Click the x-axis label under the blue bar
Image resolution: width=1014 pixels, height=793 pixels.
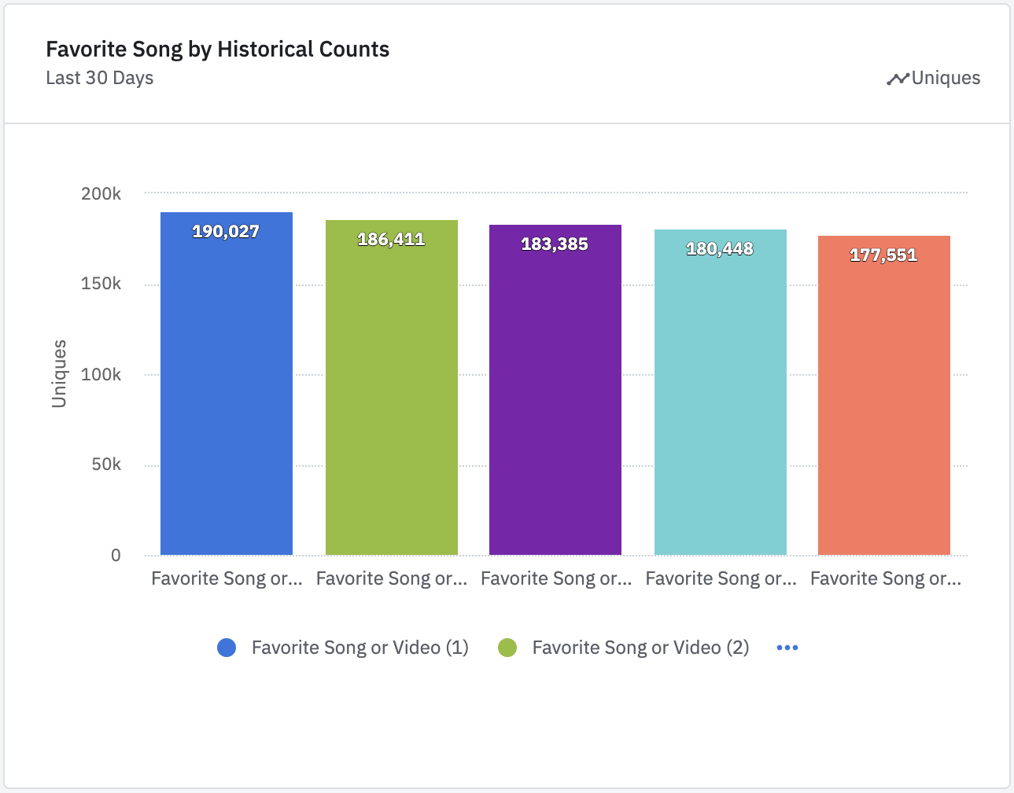tap(227, 578)
